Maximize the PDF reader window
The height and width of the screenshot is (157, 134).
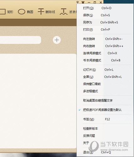(x=95, y=2)
